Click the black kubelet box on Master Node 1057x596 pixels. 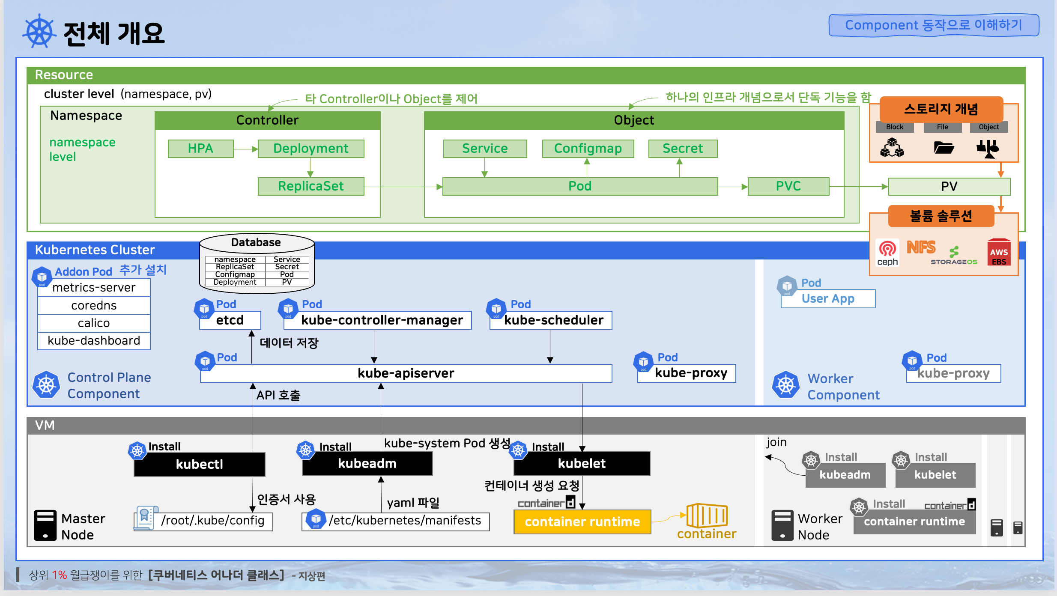[x=582, y=464]
